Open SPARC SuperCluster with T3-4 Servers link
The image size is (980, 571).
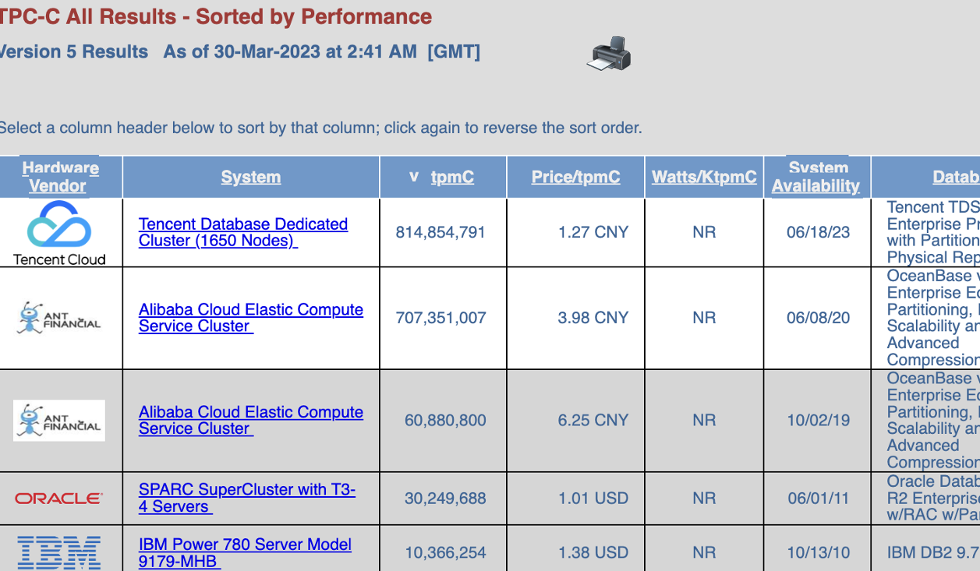(x=246, y=498)
